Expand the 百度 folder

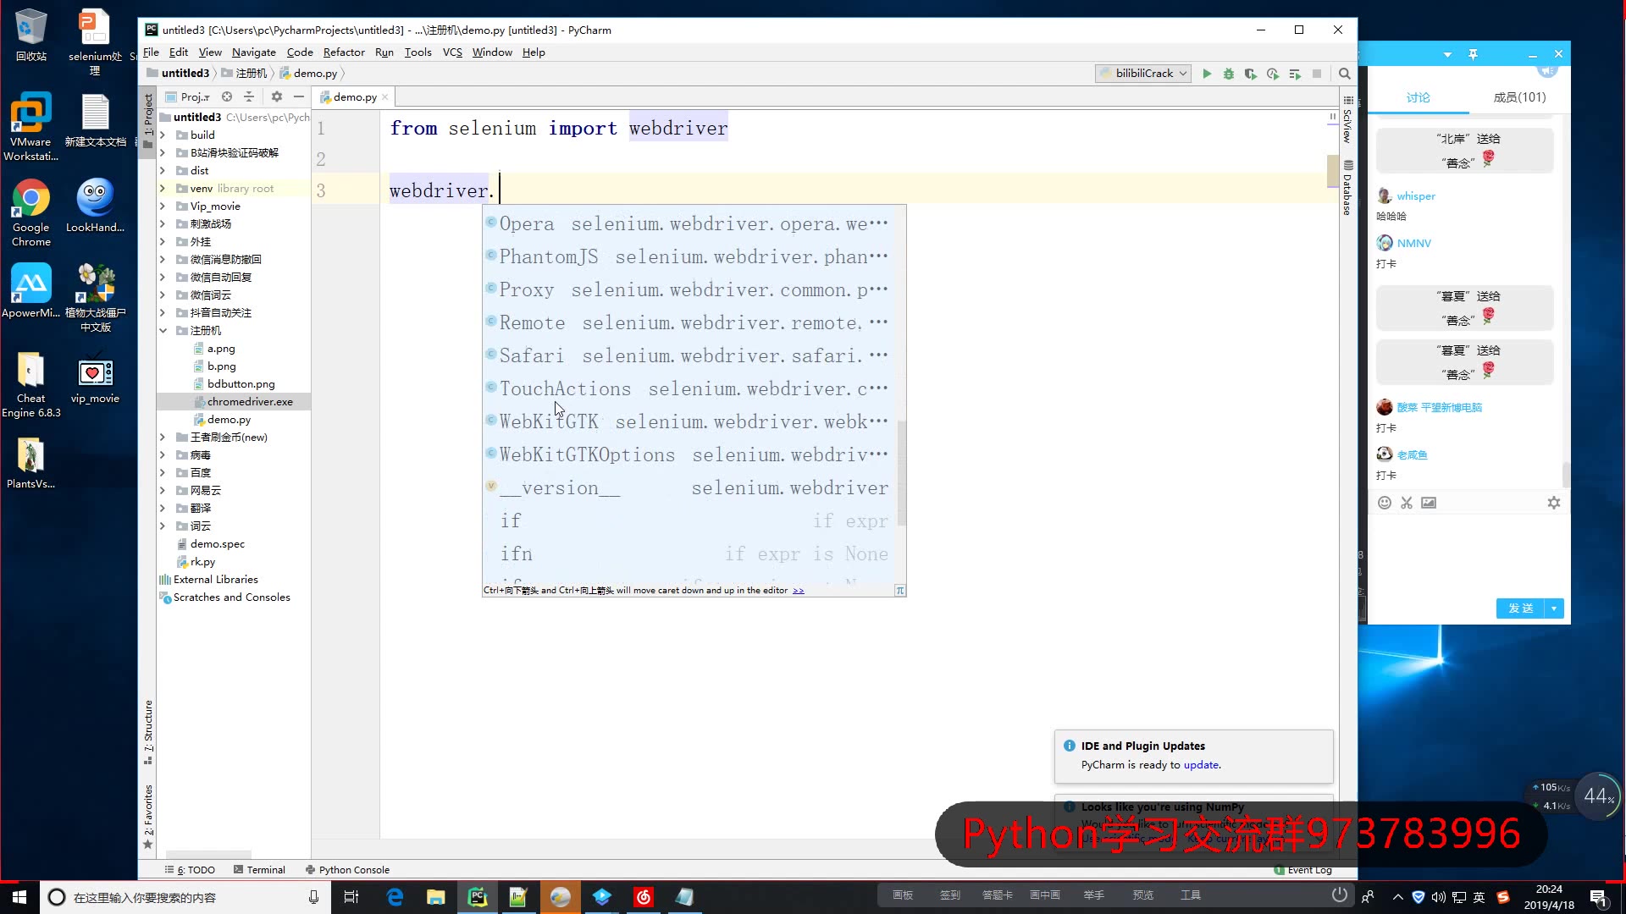(x=163, y=473)
